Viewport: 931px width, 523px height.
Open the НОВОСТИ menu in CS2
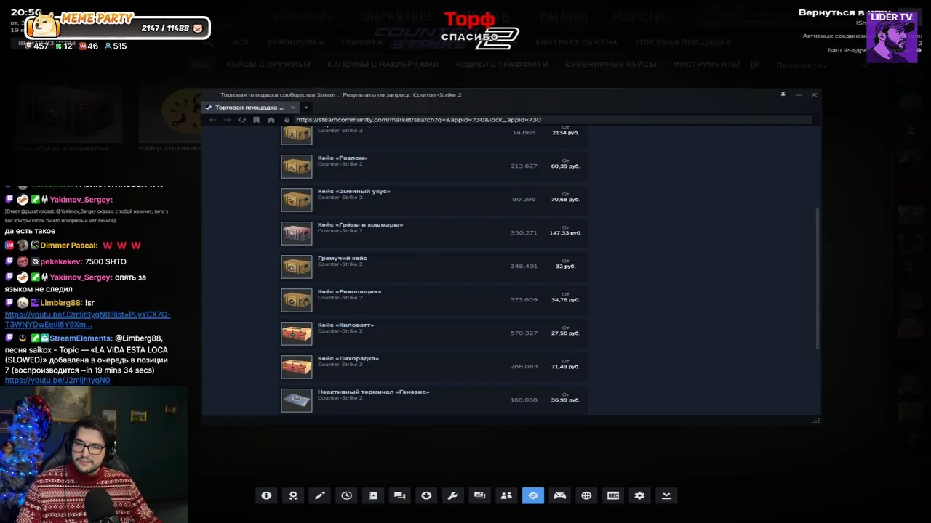point(637,16)
